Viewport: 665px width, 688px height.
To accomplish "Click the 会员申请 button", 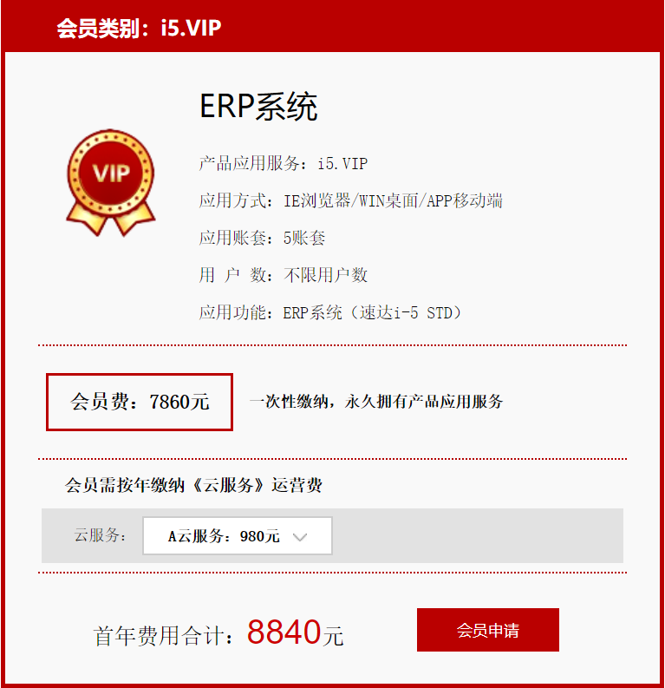I will [x=487, y=630].
